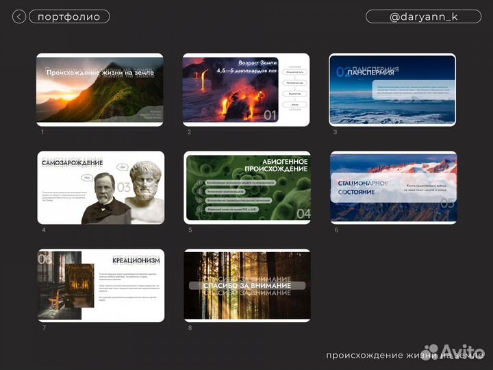Open slide 1 title thumbnail with mountain sunrise
Viewport: 493px width, 370px height.
(x=100, y=89)
